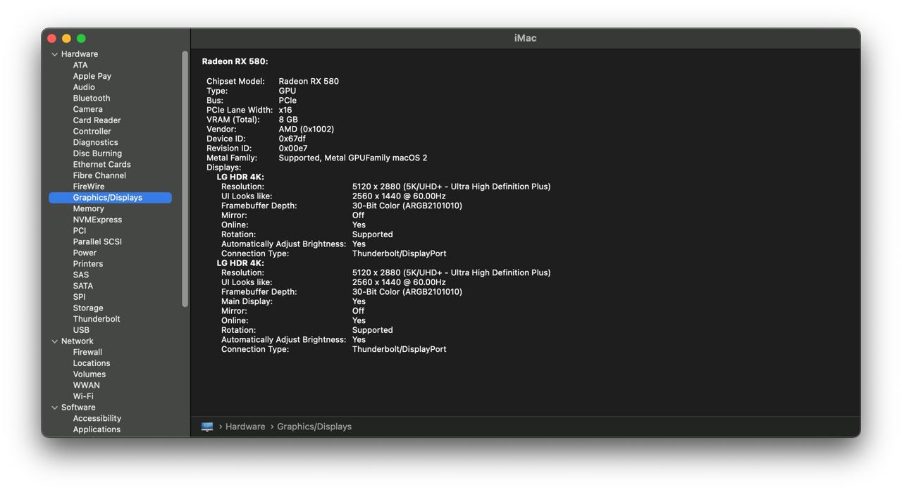Click the computer icon in path bar

207,427
